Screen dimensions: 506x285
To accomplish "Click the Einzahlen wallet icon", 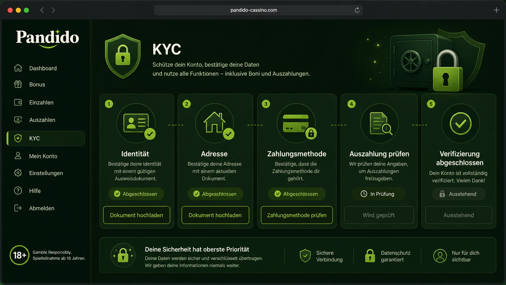I will pyautogui.click(x=18, y=102).
